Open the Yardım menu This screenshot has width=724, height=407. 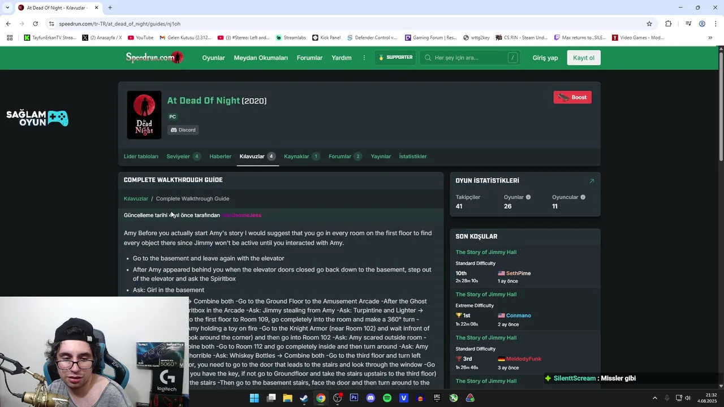pyautogui.click(x=342, y=58)
